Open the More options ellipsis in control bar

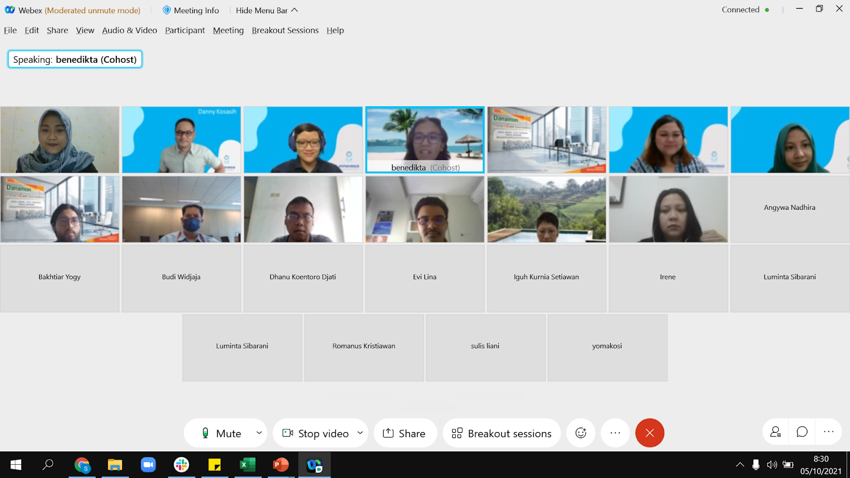[615, 433]
